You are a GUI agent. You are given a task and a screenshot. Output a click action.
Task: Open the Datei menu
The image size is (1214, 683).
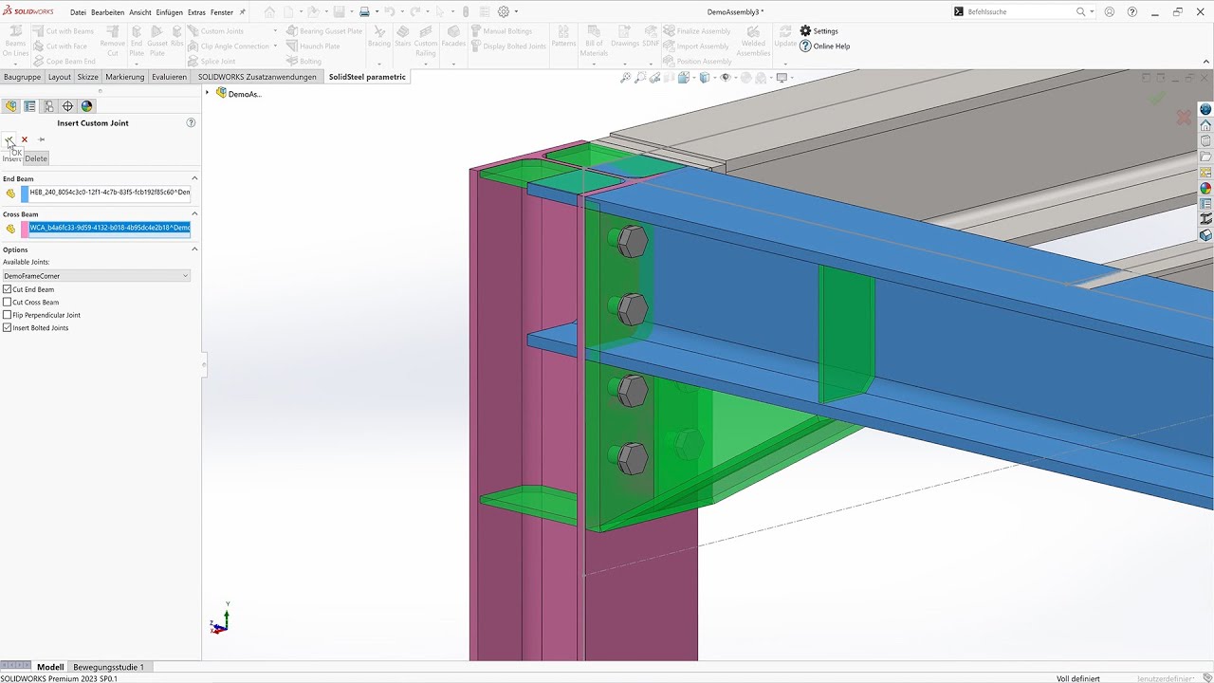78,12
